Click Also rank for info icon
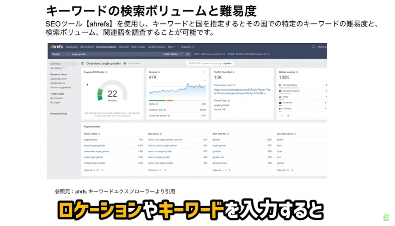 click(x=228, y=134)
